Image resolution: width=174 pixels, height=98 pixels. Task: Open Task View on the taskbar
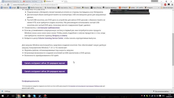coord(13,96)
